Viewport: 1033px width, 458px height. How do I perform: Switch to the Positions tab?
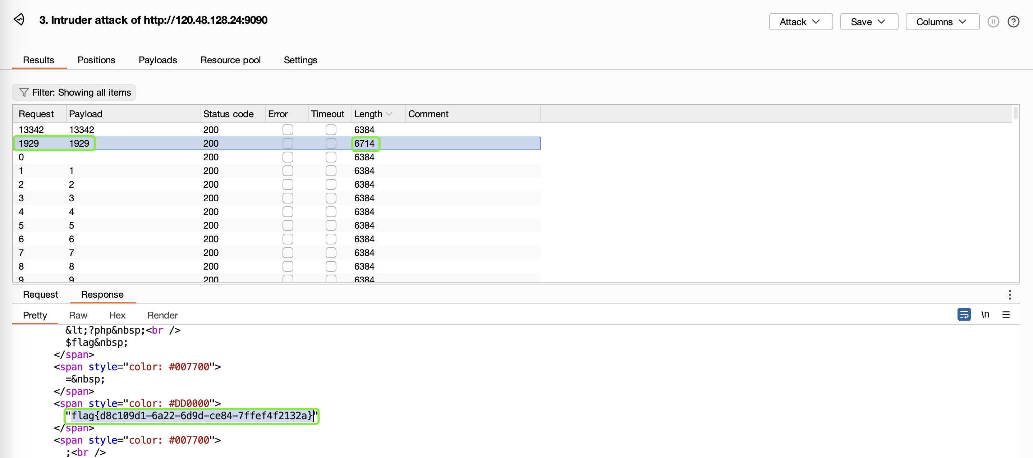(96, 59)
